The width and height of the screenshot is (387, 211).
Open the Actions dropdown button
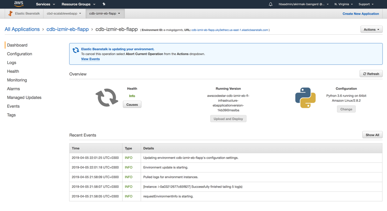tap(371, 29)
